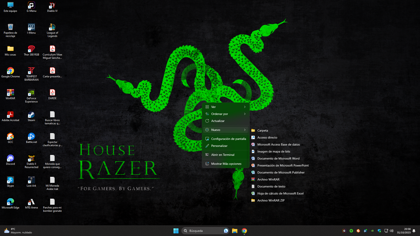The width and height of the screenshot is (420, 236).
Task: Choose Actualizar in the context menu
Action: click(226, 121)
